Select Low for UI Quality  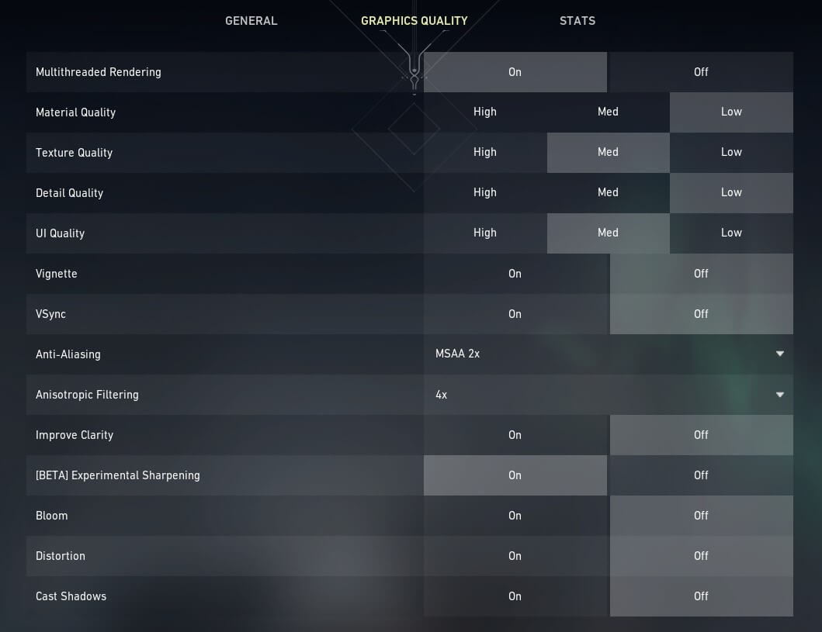point(731,233)
